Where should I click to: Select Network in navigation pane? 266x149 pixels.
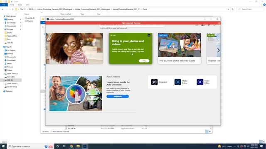9,91
